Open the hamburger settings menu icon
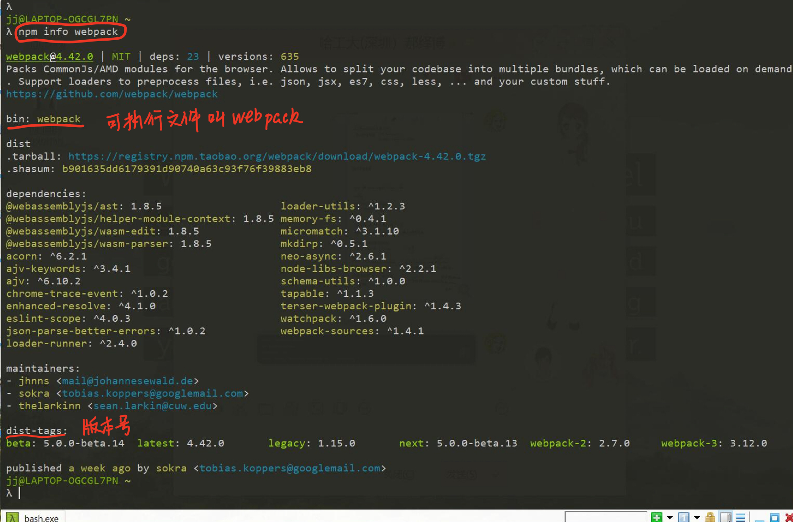The width and height of the screenshot is (793, 522). point(741,517)
